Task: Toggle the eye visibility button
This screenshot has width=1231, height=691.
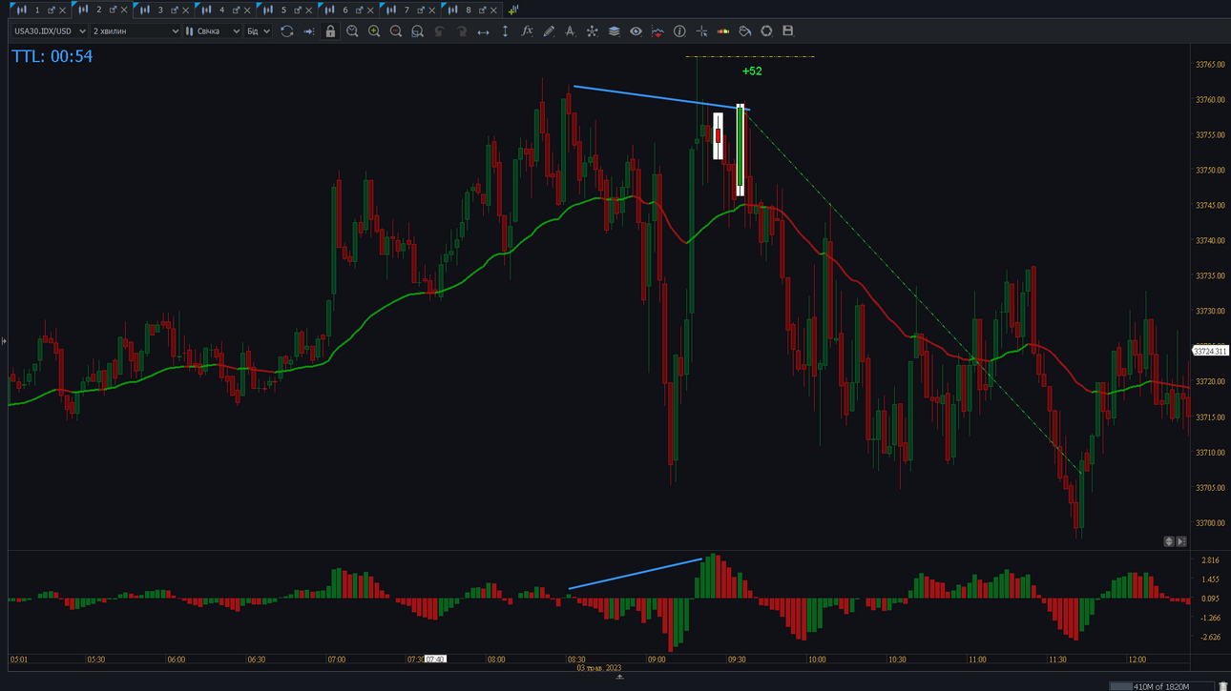Action: (636, 31)
